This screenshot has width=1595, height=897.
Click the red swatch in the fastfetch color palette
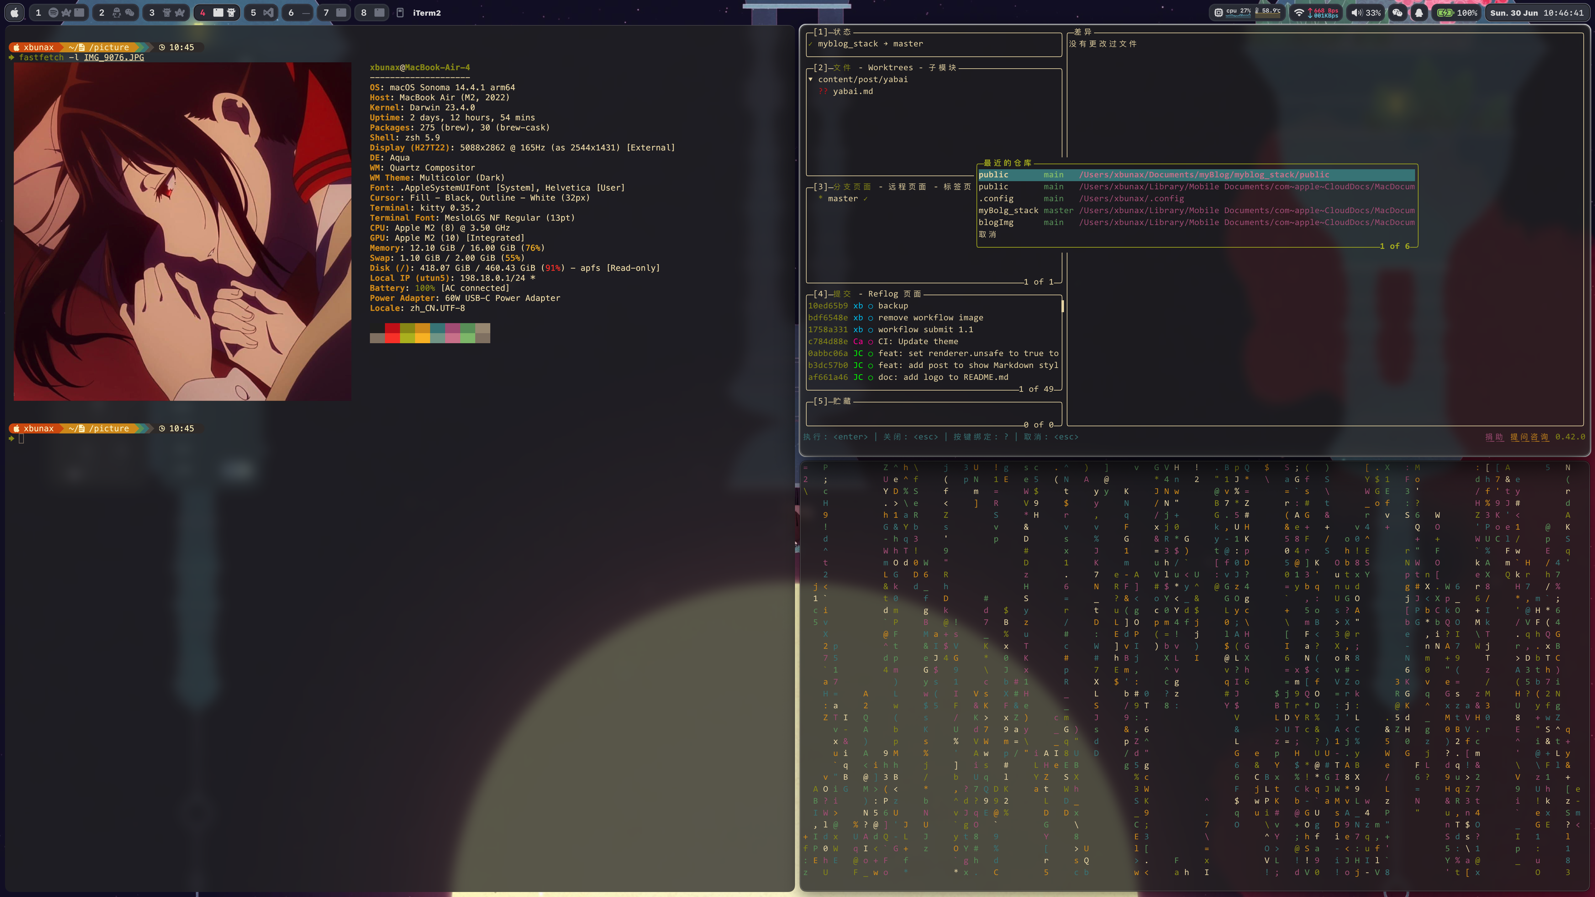pyautogui.click(x=392, y=333)
